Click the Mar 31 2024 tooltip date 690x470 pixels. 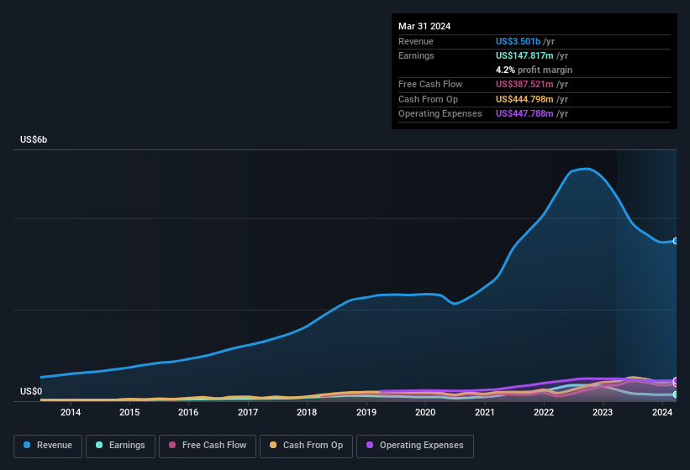424,26
